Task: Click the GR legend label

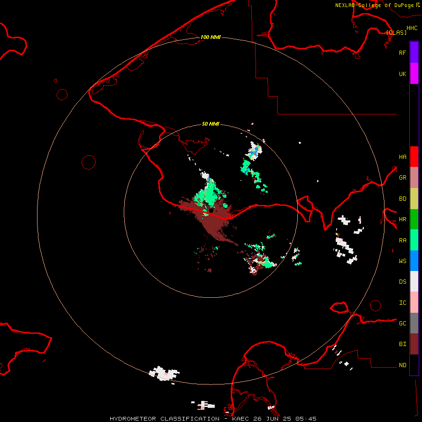Action: 402,178
